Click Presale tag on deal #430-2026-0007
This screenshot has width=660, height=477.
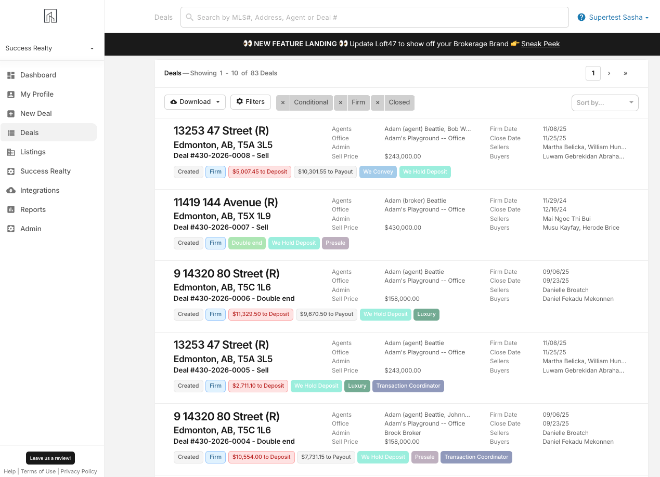coord(335,243)
